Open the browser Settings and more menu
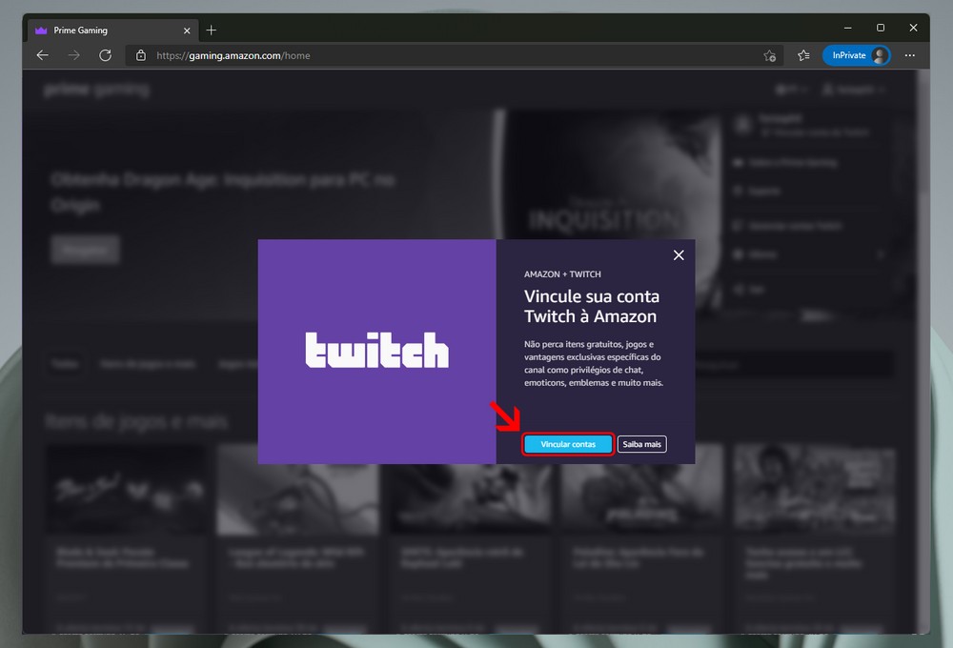Viewport: 953px width, 648px height. [910, 55]
